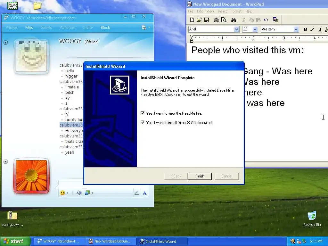Viewport: 328px width, 246px height.
Task: Open the View menu in WordPad
Action: click(210, 11)
